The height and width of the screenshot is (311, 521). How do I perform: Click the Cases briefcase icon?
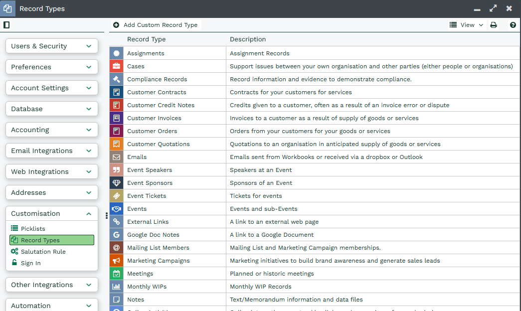pyautogui.click(x=116, y=66)
